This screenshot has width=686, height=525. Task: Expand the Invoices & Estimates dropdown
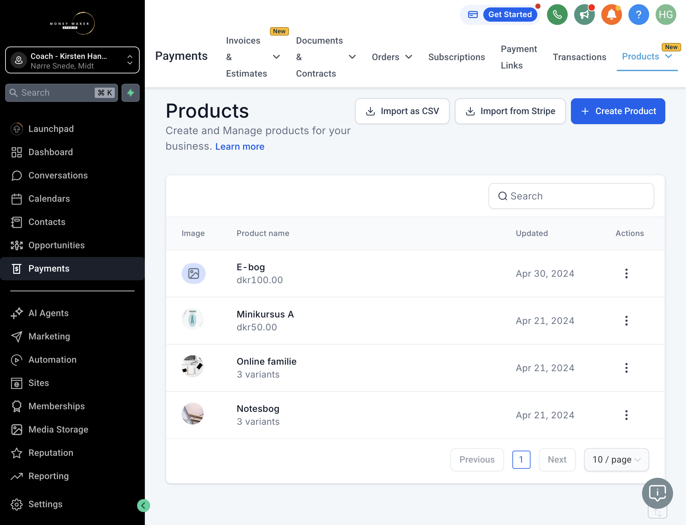[276, 57]
